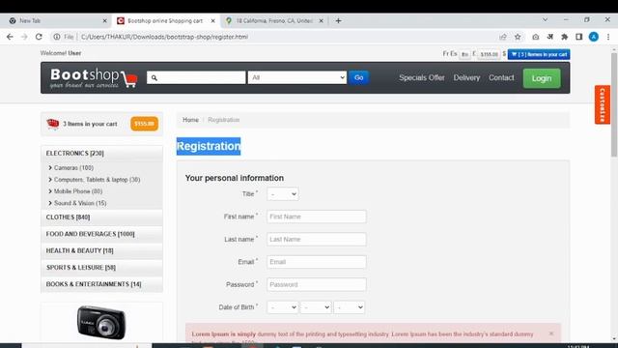Switch to the California Fresno maps tab
The image size is (618, 348).
coord(274,20)
